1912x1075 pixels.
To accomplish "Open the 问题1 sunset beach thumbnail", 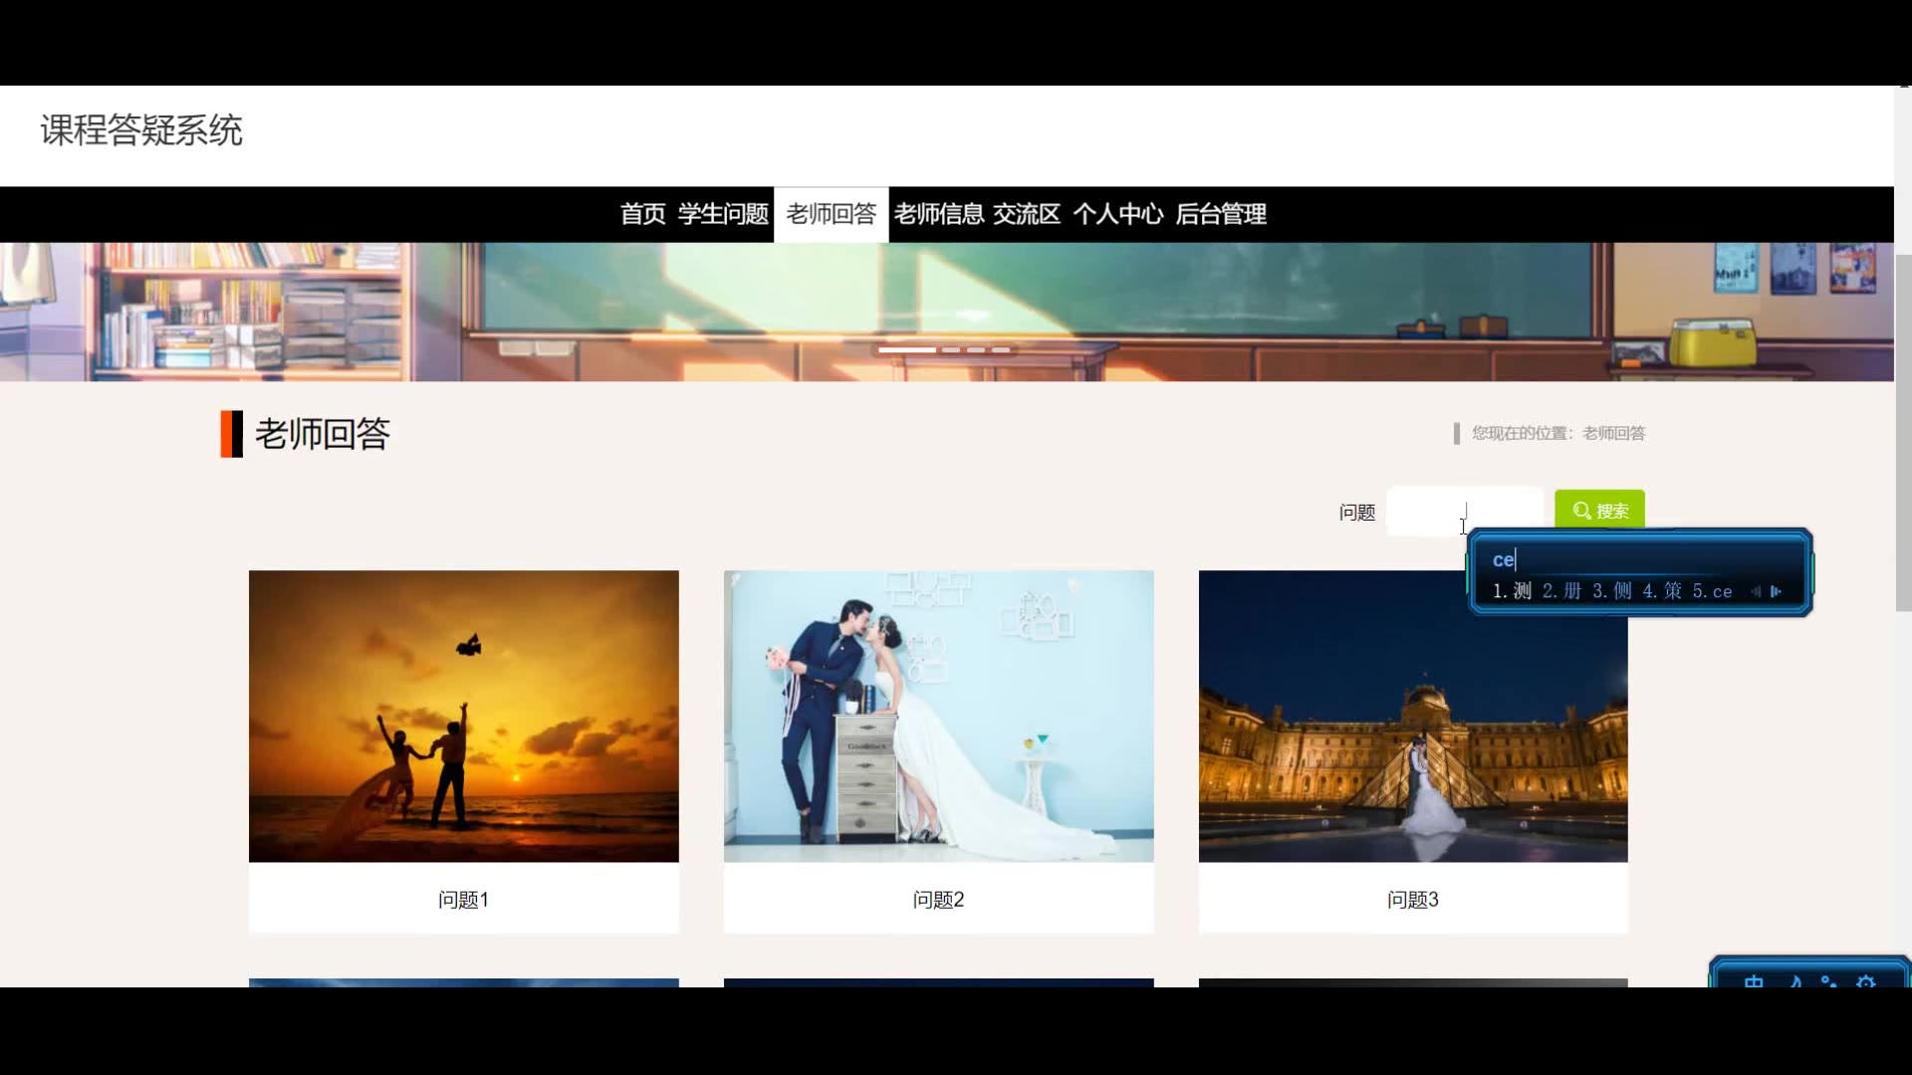I will tap(464, 716).
